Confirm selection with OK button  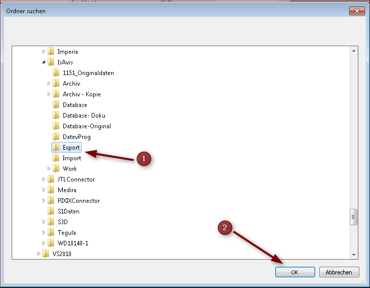click(295, 272)
